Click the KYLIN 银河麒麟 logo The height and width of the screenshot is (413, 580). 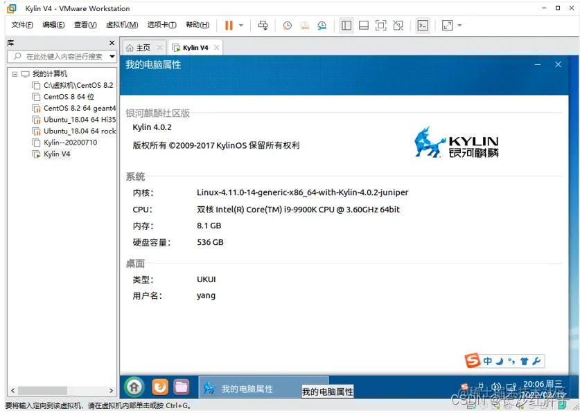pyautogui.click(x=457, y=143)
